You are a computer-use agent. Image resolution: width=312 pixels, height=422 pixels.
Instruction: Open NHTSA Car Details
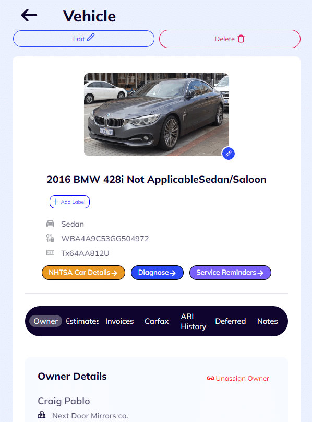[83, 273]
